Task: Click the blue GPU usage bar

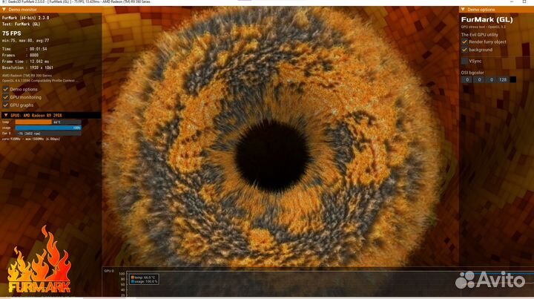Action: [46, 128]
